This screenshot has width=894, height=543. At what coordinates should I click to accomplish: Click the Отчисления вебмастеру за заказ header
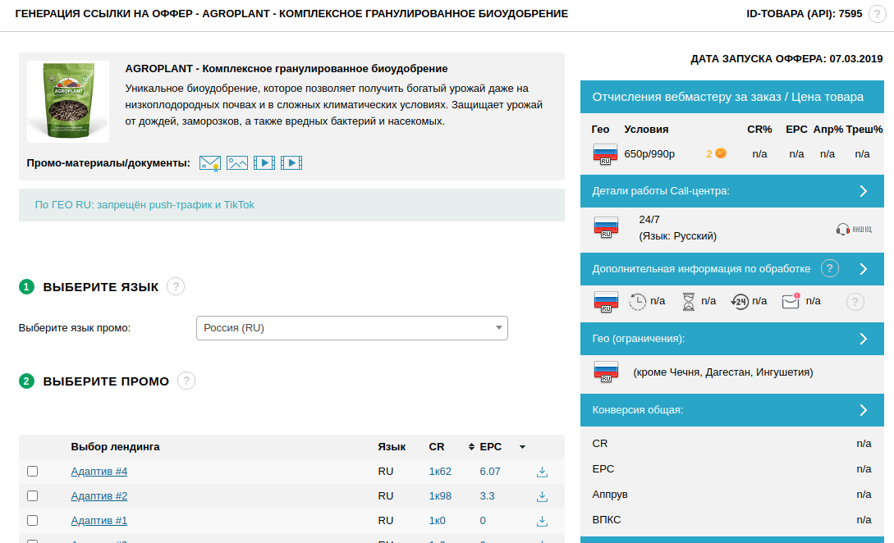(x=732, y=97)
